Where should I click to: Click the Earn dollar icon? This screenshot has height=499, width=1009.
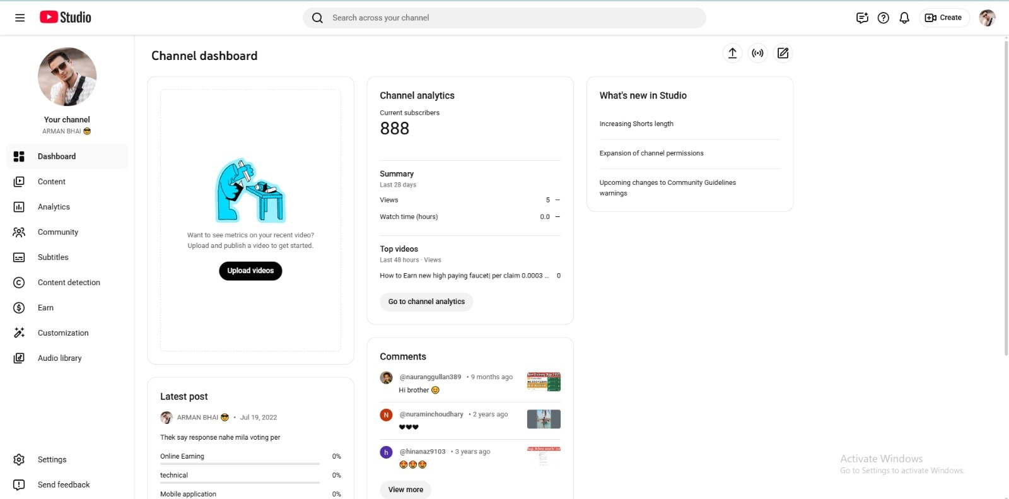pos(19,308)
